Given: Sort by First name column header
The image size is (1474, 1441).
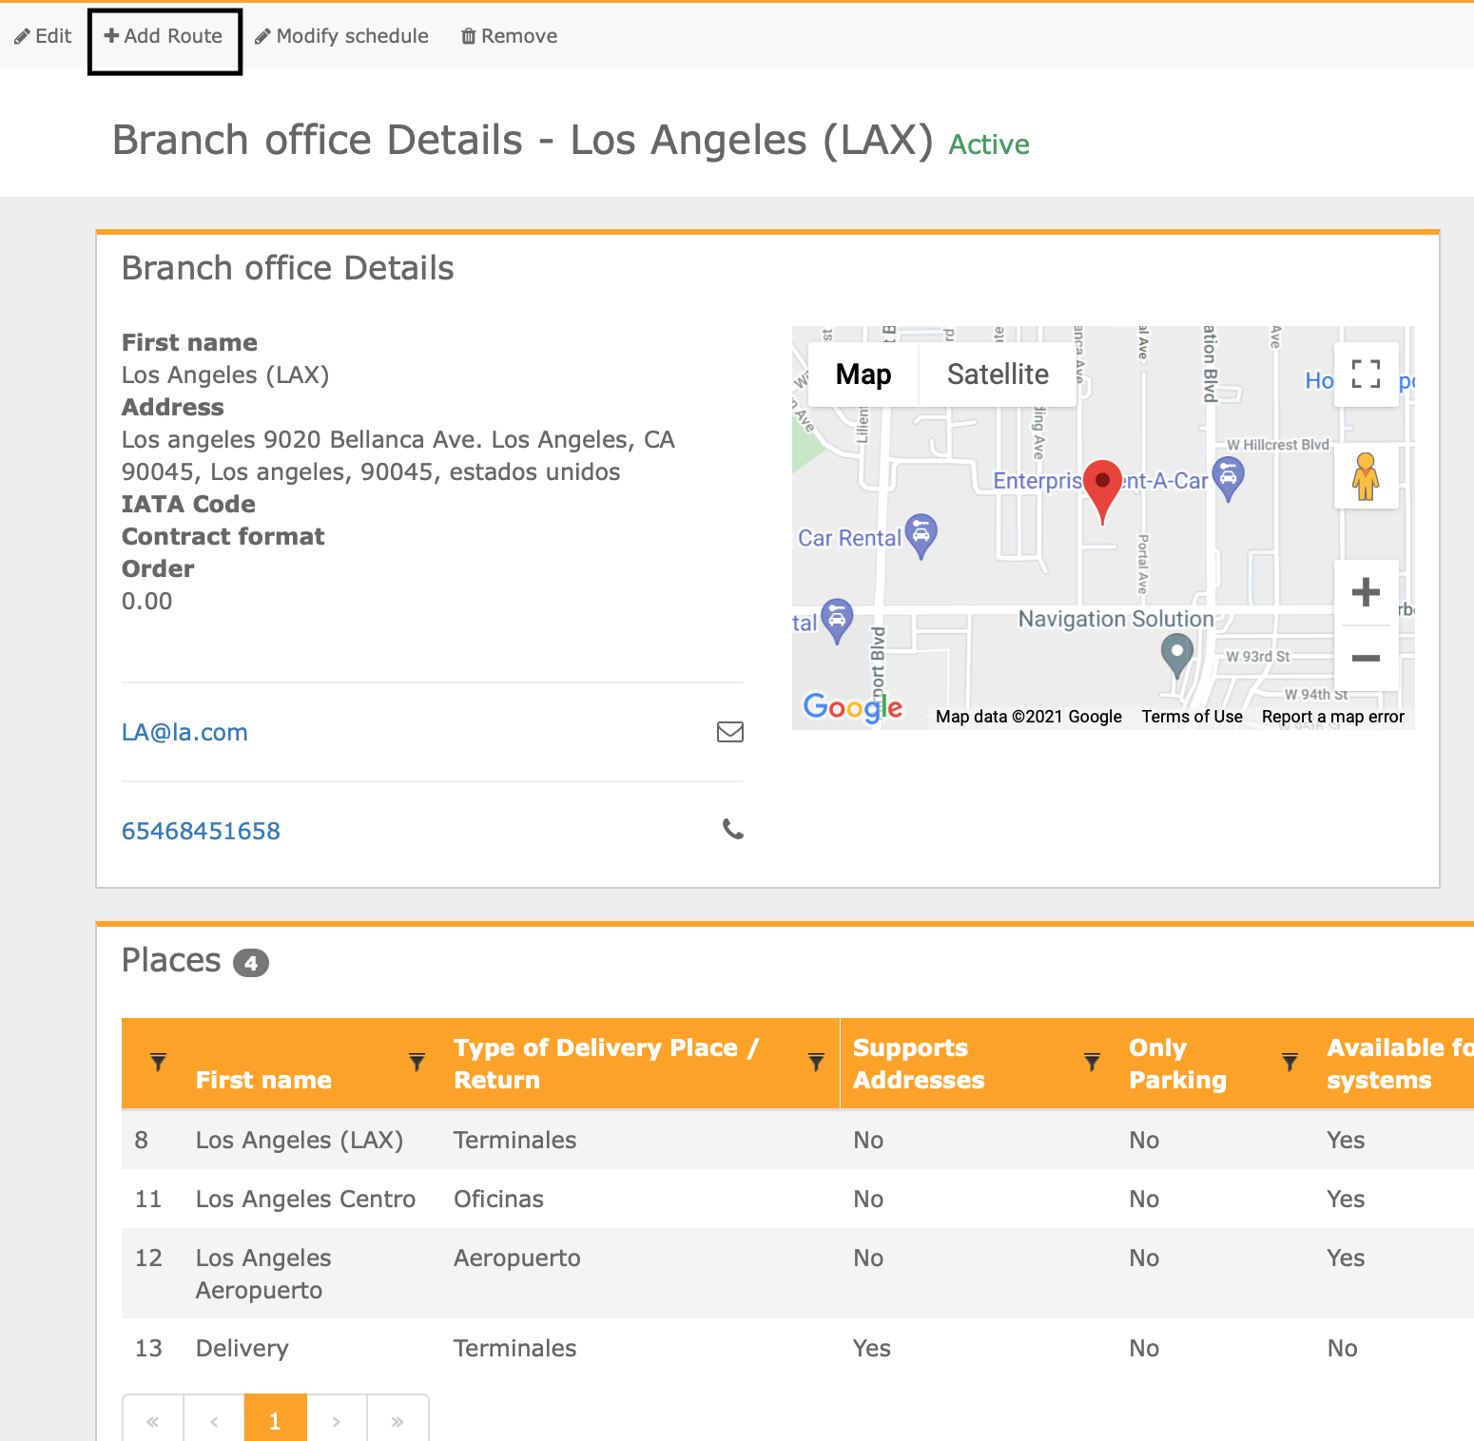Looking at the screenshot, I should [263, 1080].
